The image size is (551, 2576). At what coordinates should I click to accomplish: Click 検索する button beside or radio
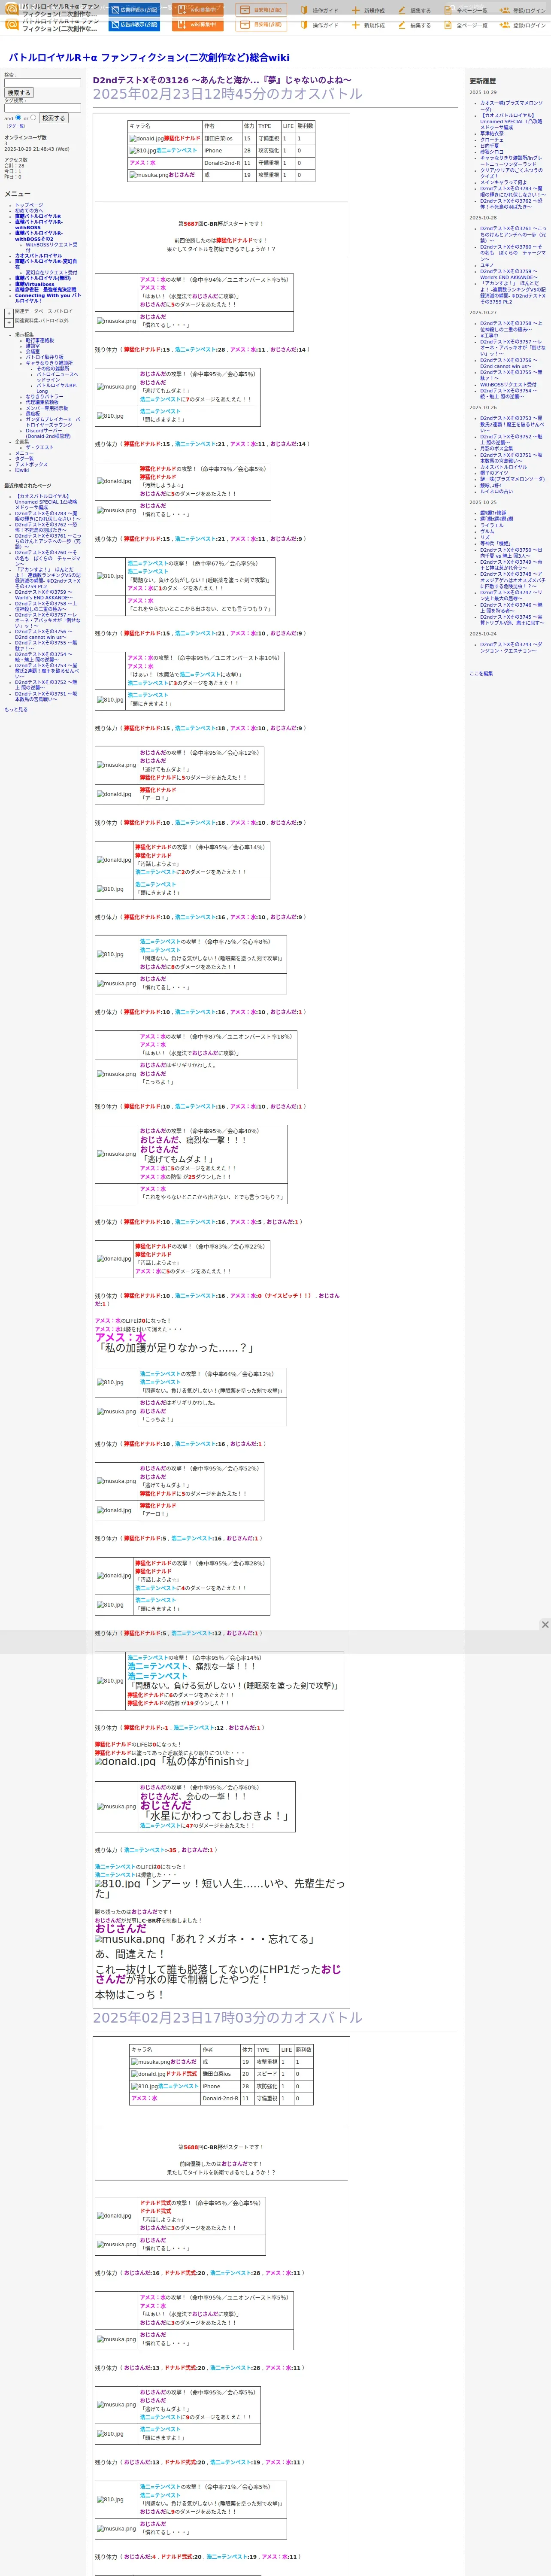pos(53,118)
